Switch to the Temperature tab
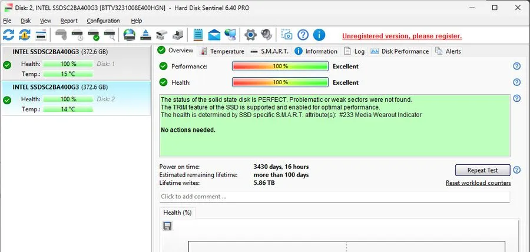Viewport: 530px width, 252px height. [x=222, y=51]
